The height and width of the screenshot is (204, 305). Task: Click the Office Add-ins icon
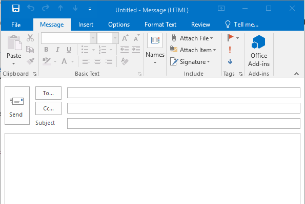(x=258, y=42)
